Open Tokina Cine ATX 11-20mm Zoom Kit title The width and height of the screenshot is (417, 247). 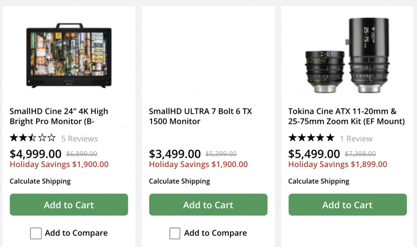point(346,116)
